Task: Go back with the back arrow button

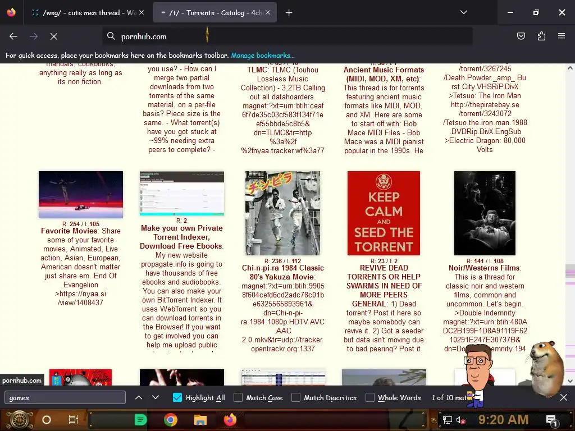Action: coord(13,36)
